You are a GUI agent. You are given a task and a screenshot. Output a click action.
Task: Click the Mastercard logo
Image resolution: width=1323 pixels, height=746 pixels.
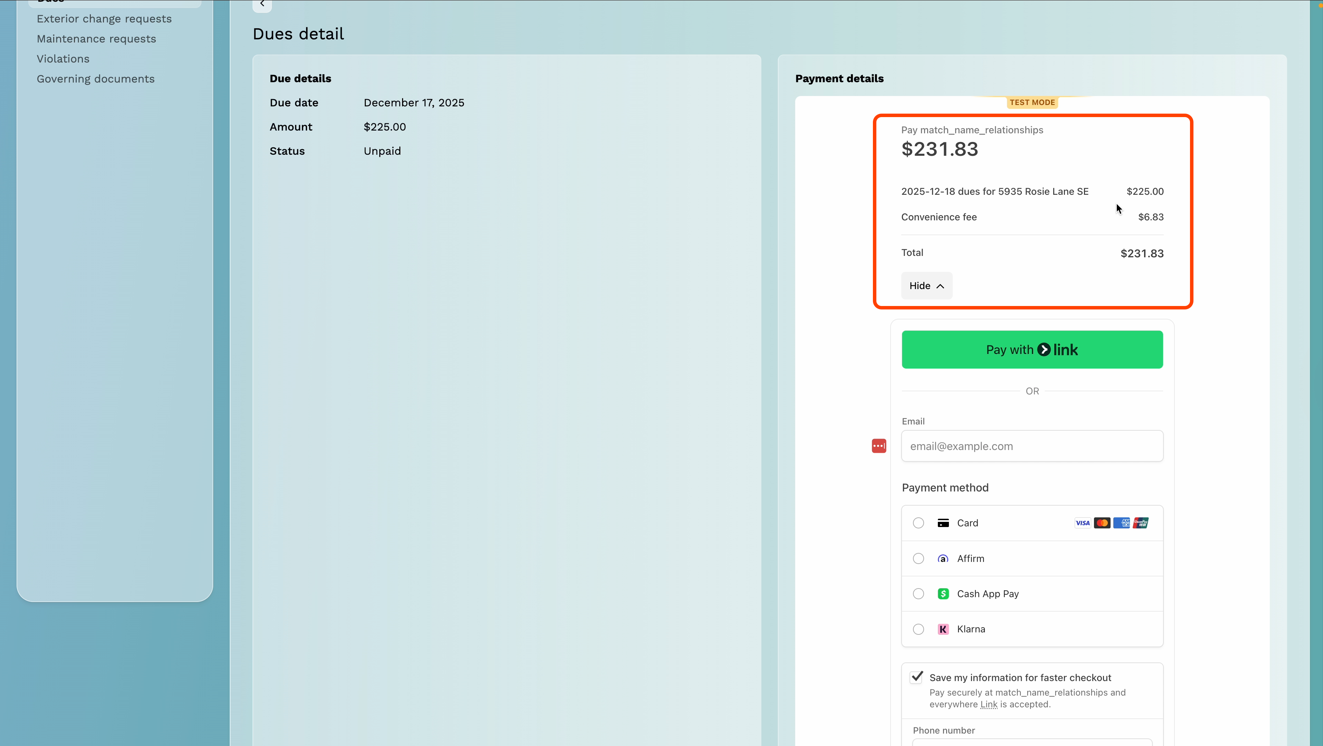[1102, 523]
